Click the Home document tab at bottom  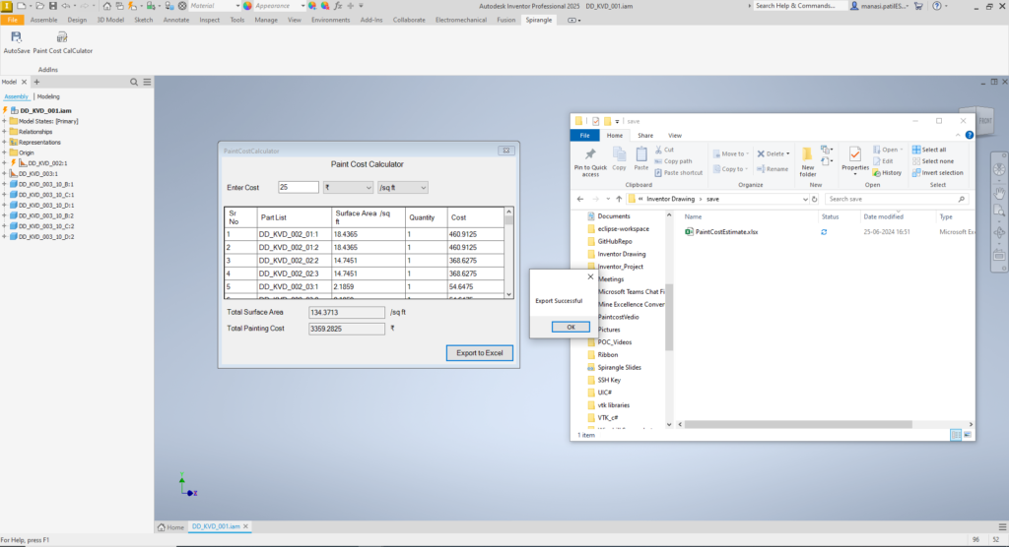(x=170, y=527)
